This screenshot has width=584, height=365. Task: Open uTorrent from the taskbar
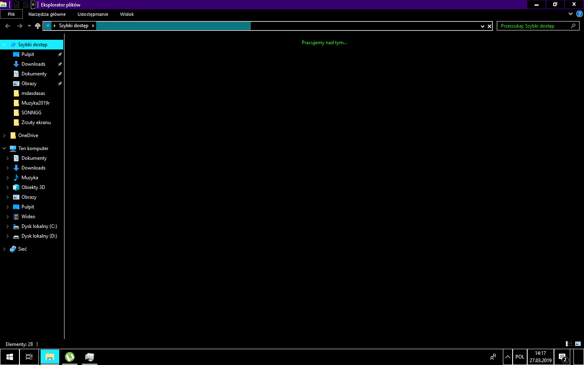point(70,357)
